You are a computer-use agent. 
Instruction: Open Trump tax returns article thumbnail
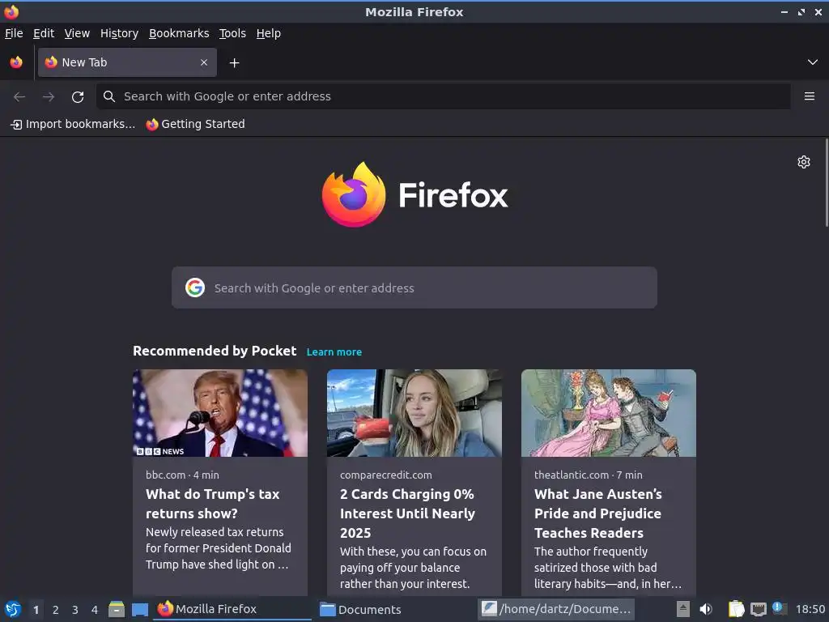[x=220, y=413]
